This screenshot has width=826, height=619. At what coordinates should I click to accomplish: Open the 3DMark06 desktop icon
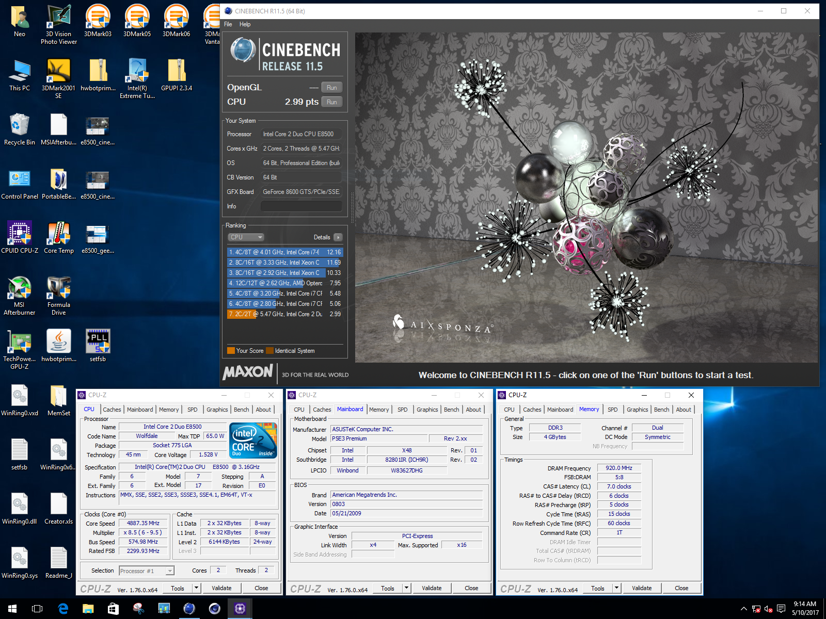point(176,21)
